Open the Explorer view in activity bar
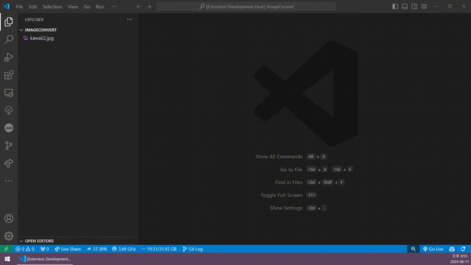 pos(9,22)
